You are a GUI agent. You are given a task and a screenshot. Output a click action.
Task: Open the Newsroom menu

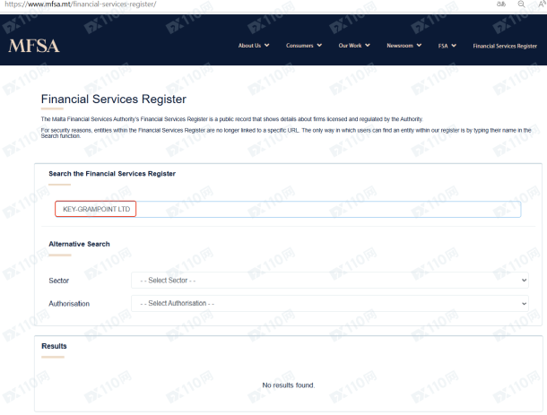tap(400, 46)
